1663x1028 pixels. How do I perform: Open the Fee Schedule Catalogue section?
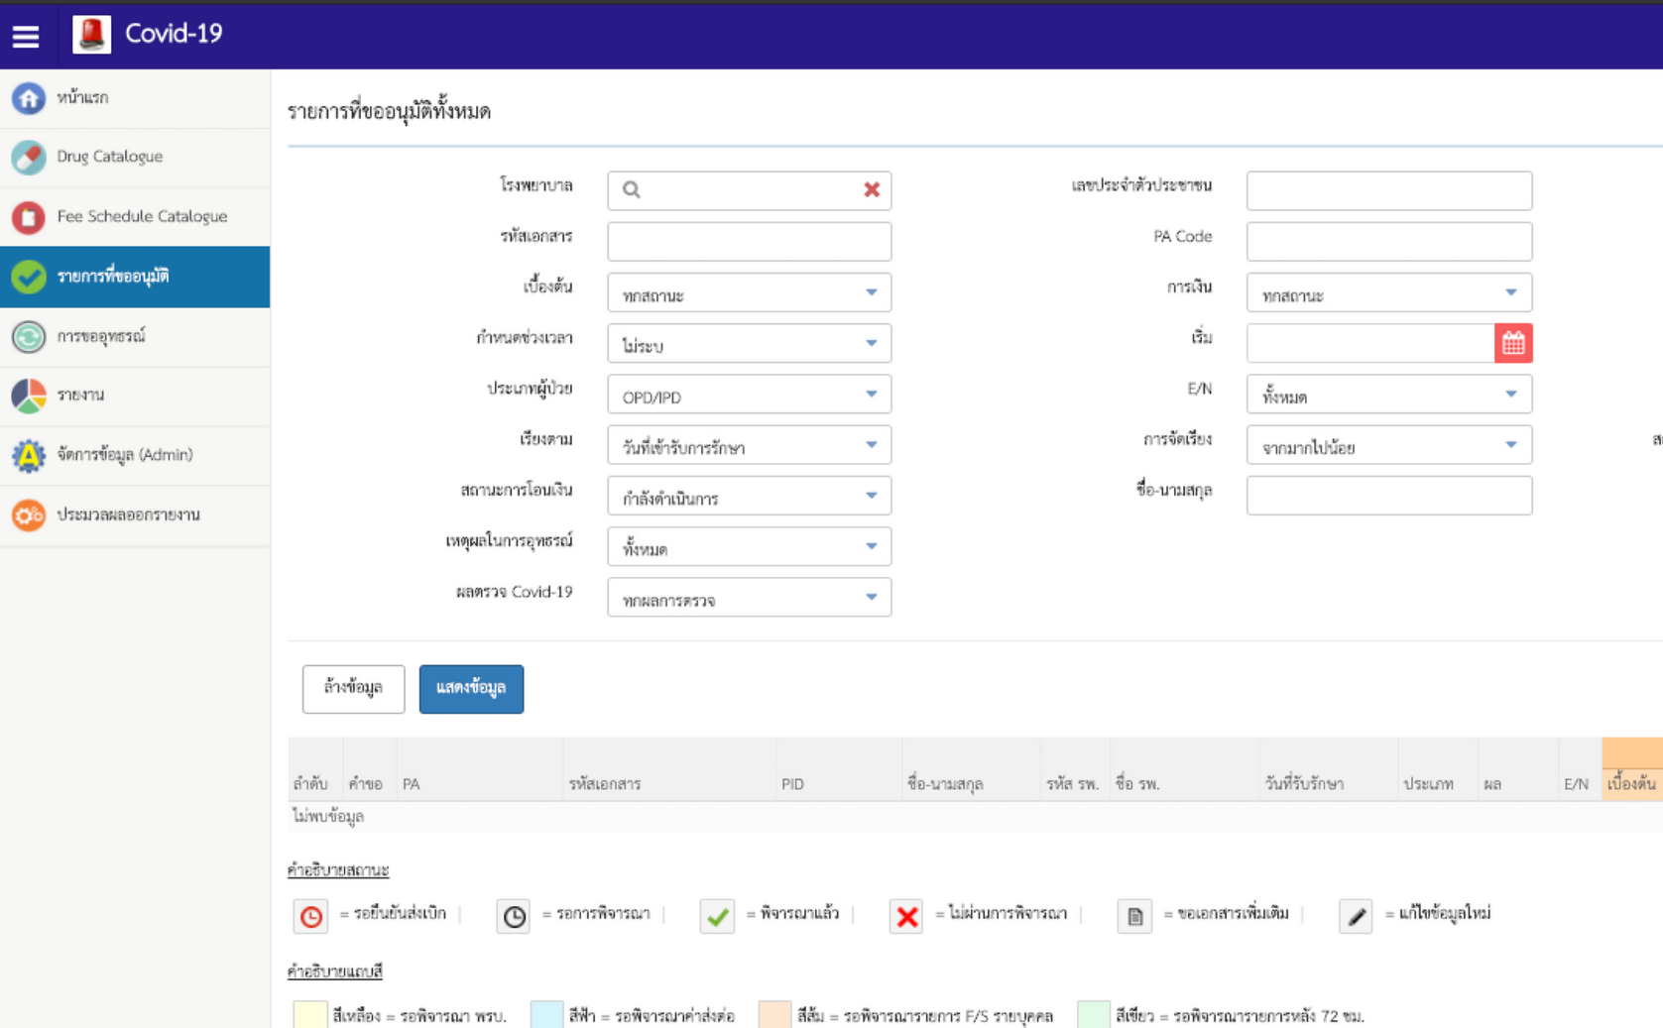click(x=143, y=217)
